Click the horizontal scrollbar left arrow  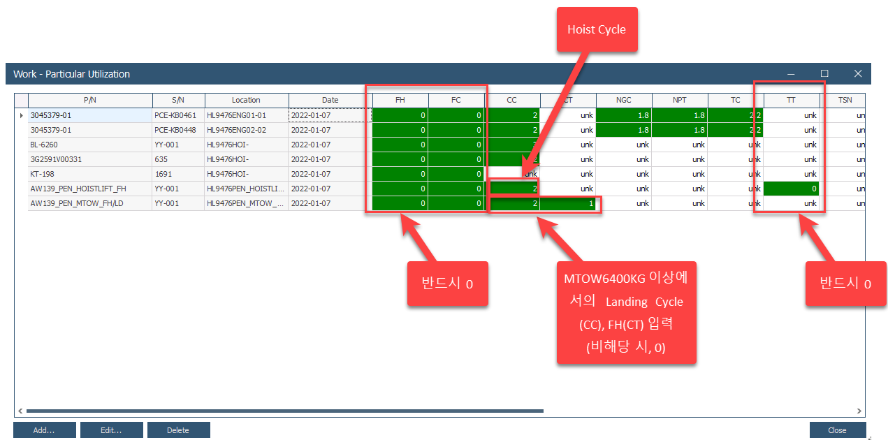20,411
